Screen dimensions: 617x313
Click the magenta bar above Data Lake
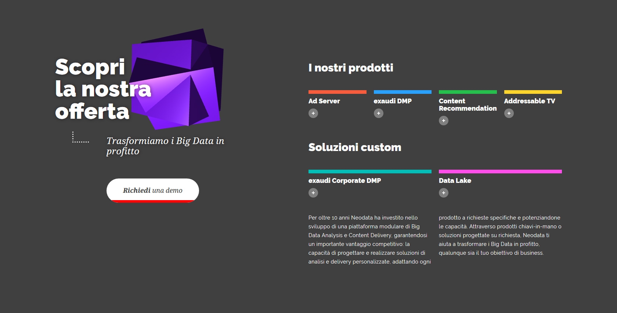[500, 172]
